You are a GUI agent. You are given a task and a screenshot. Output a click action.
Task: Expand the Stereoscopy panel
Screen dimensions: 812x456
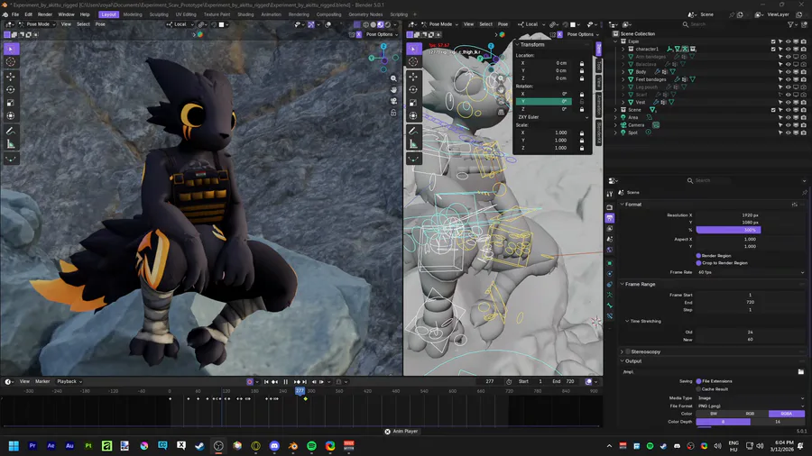tap(622, 352)
